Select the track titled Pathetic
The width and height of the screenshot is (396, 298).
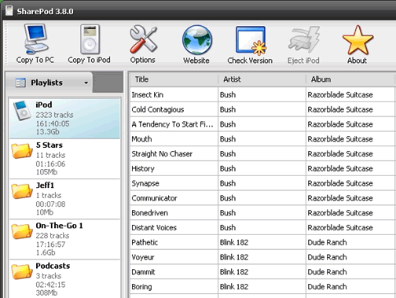(145, 242)
